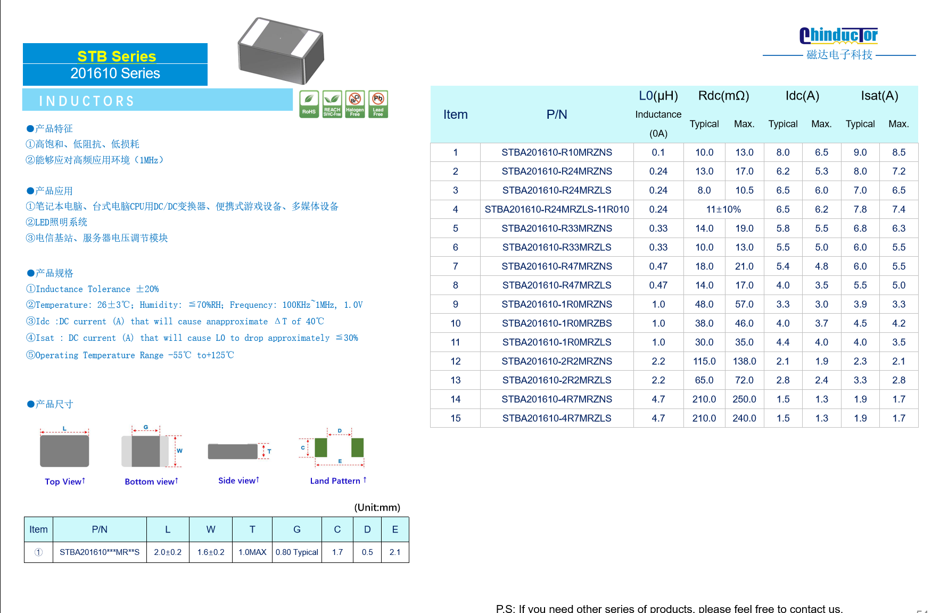This screenshot has width=940, height=613.
Task: Click the Halogen Free badge
Action: 355,104
